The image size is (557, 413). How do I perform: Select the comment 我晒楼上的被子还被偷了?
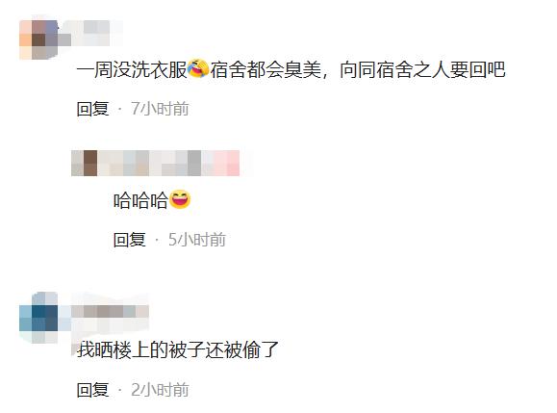click(x=178, y=350)
